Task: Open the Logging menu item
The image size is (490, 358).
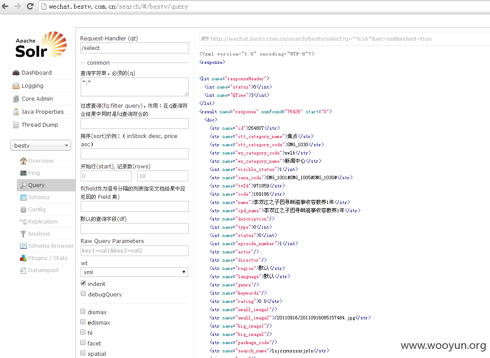Action: coord(33,85)
